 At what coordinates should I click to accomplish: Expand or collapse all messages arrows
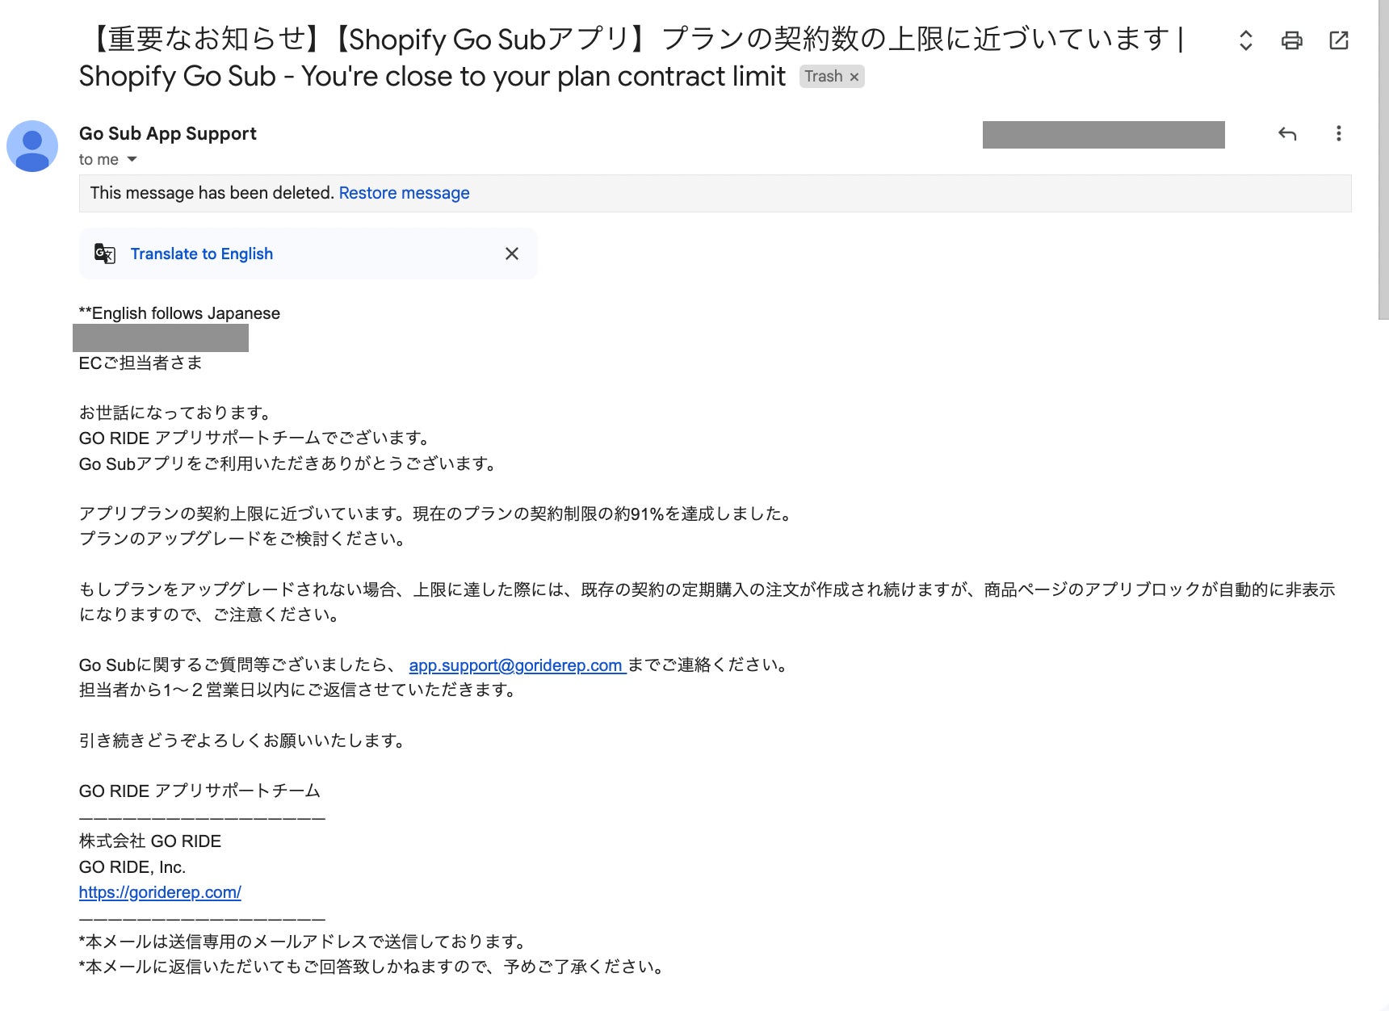coord(1246,40)
